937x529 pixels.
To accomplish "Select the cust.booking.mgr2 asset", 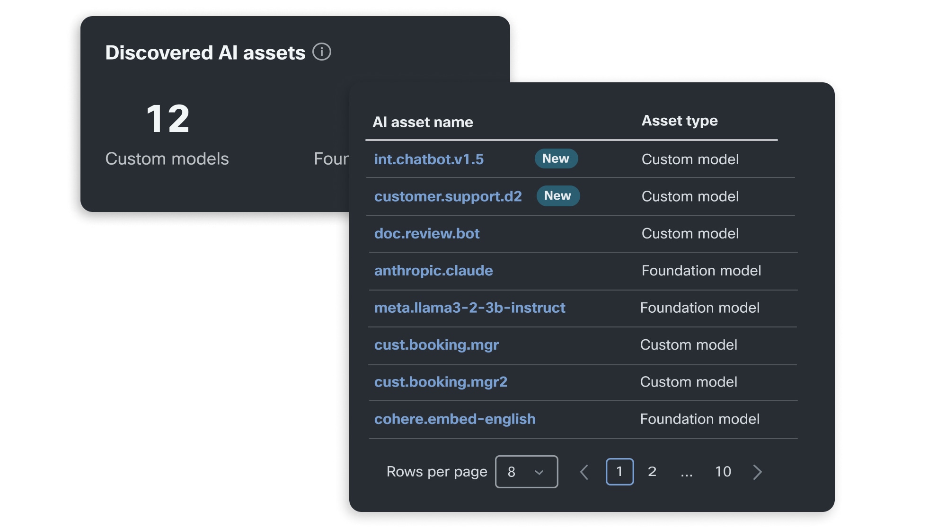I will point(441,382).
